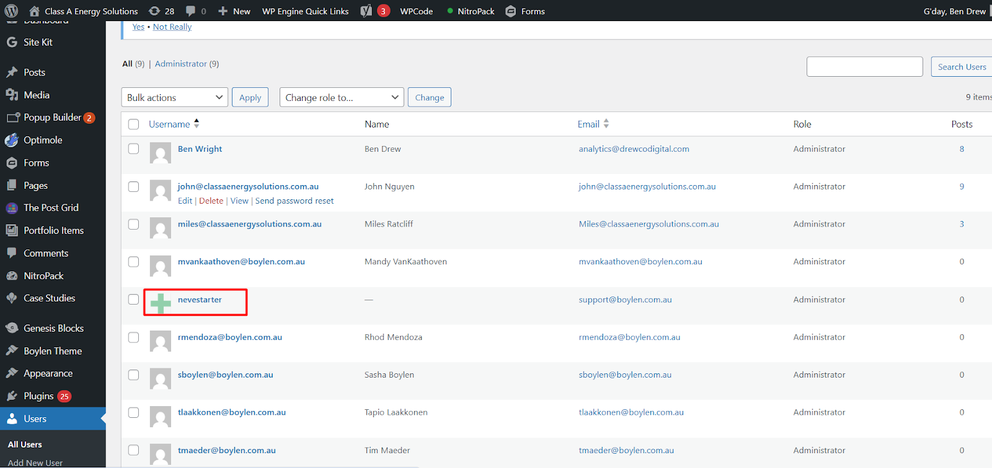Click the Portfolio Items icon in sidebar
Viewport: 992px width, 468px height.
tap(12, 230)
